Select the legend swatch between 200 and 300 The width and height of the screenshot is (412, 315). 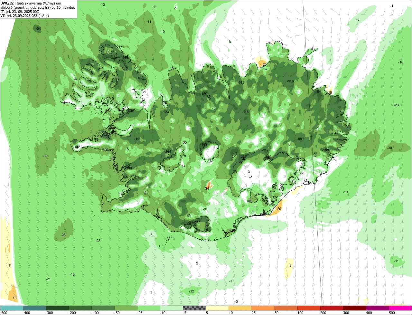tap(332, 308)
